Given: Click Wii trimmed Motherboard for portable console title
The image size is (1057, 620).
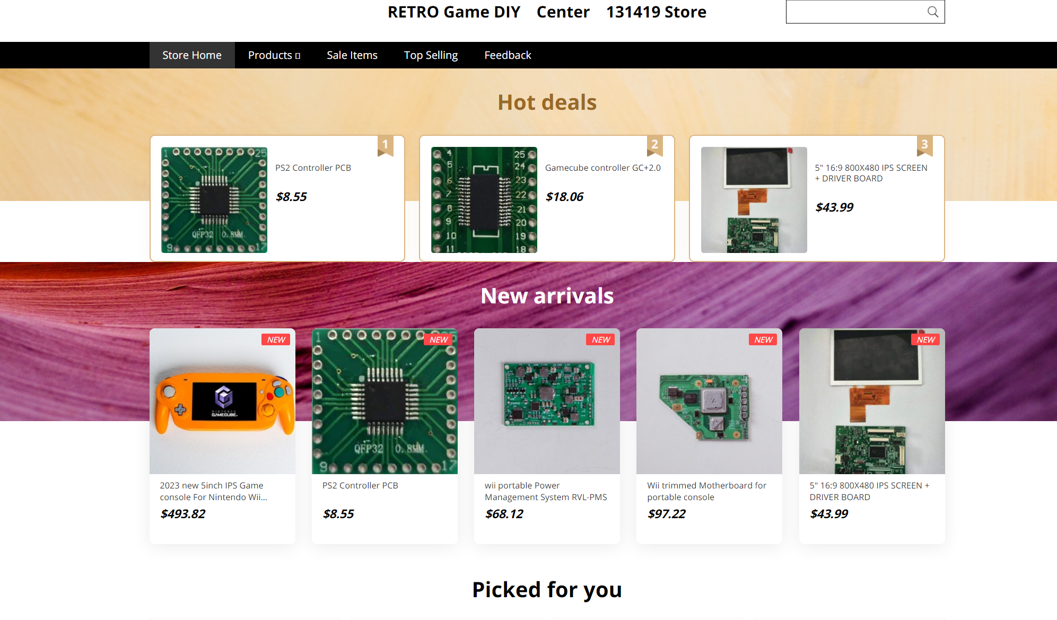Looking at the screenshot, I should 706,491.
